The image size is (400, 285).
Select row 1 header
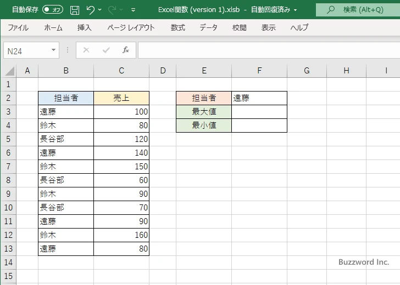point(8,84)
